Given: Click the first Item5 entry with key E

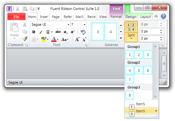Looking at the screenshot, I should tap(141, 104).
